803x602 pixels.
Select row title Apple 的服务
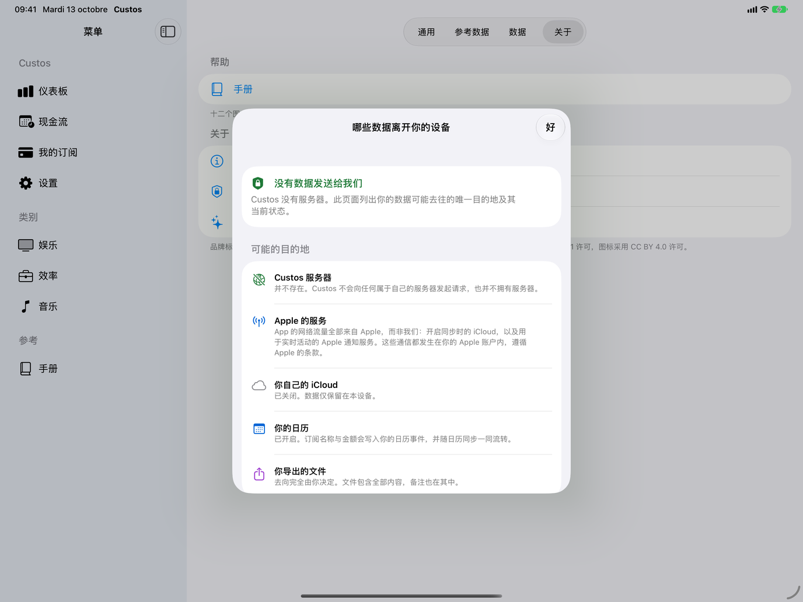(x=301, y=321)
